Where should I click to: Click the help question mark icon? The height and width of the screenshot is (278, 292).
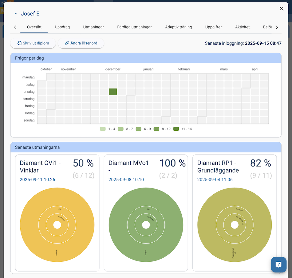(x=278, y=264)
